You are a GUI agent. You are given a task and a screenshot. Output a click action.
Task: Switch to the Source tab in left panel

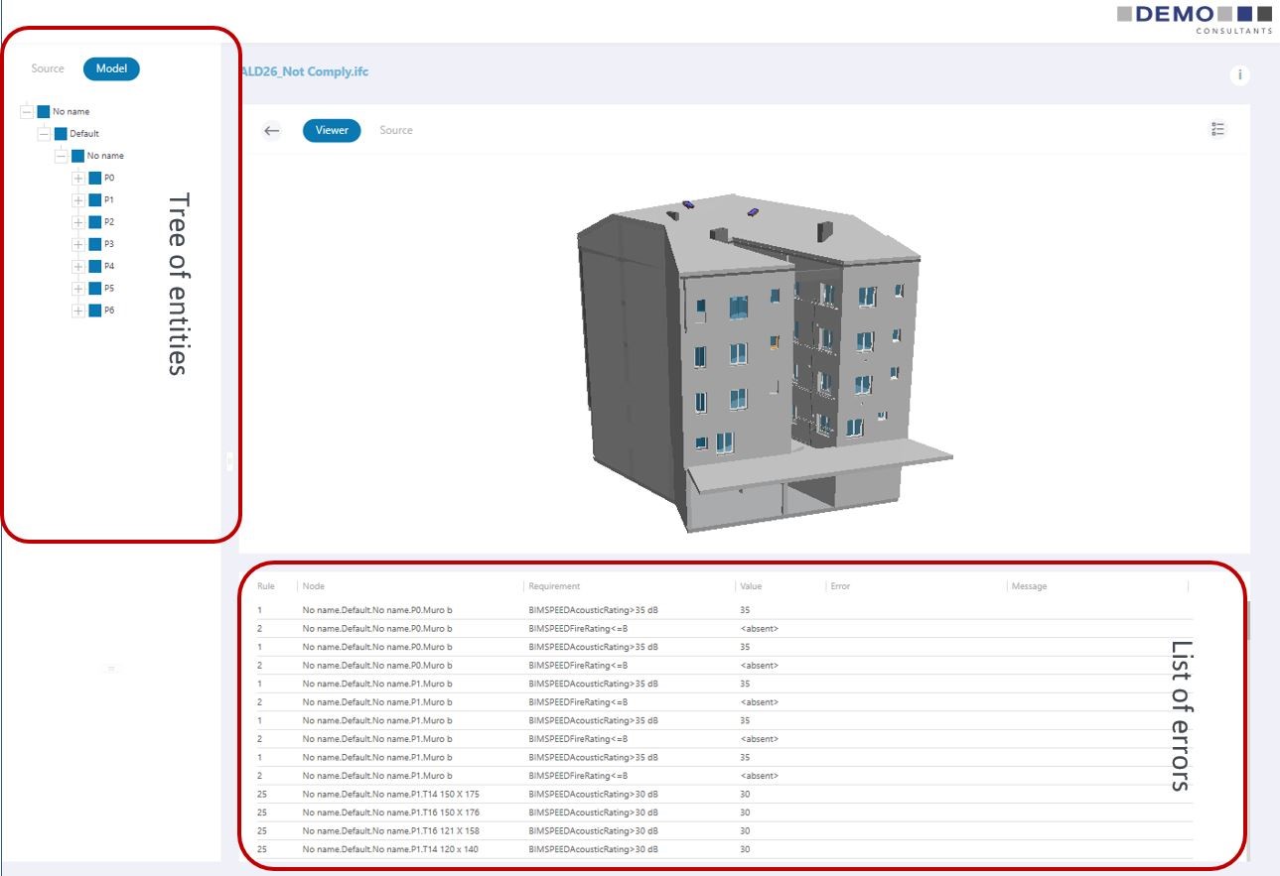click(48, 68)
